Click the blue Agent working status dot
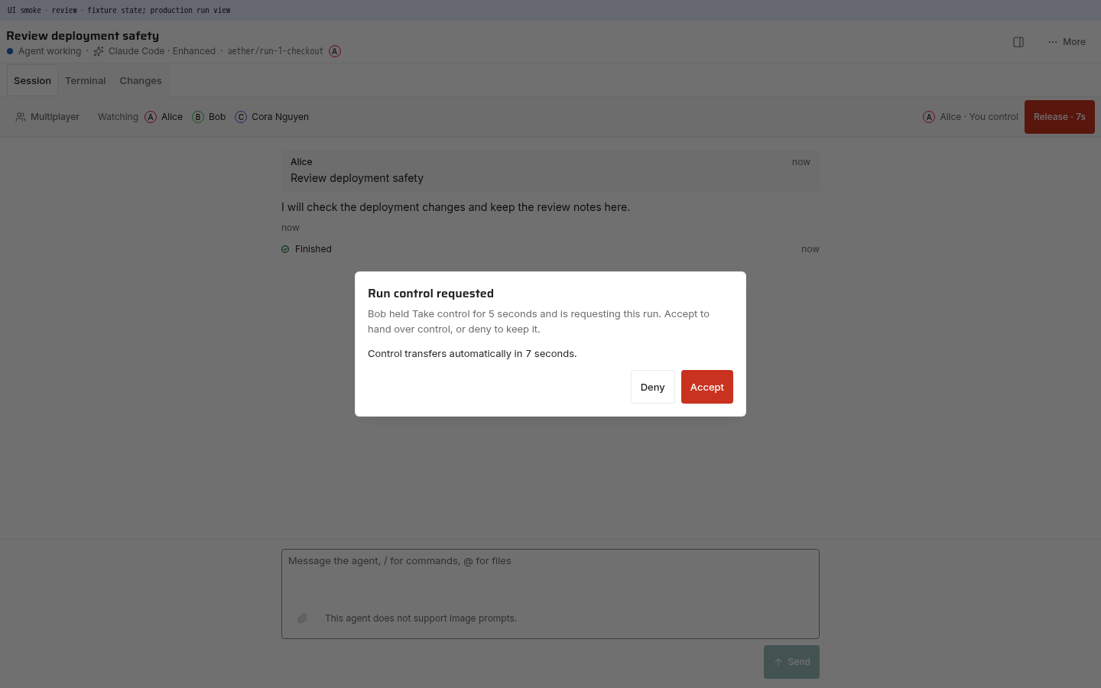 [x=10, y=51]
